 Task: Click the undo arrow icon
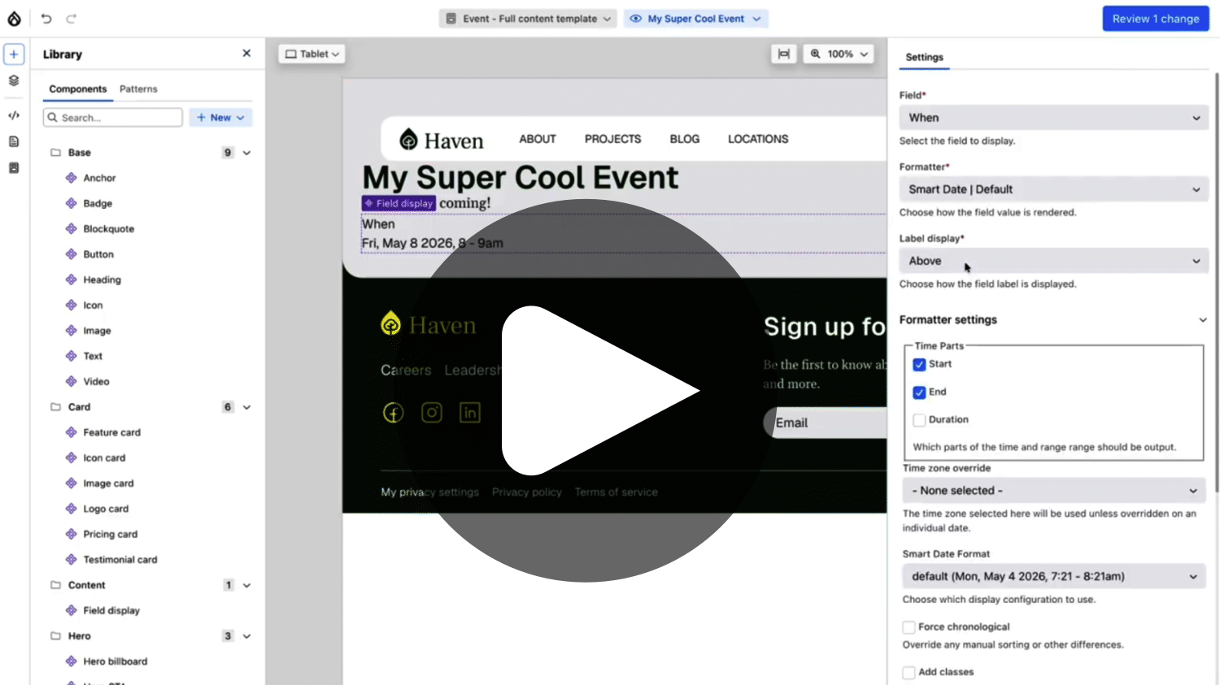pyautogui.click(x=46, y=19)
